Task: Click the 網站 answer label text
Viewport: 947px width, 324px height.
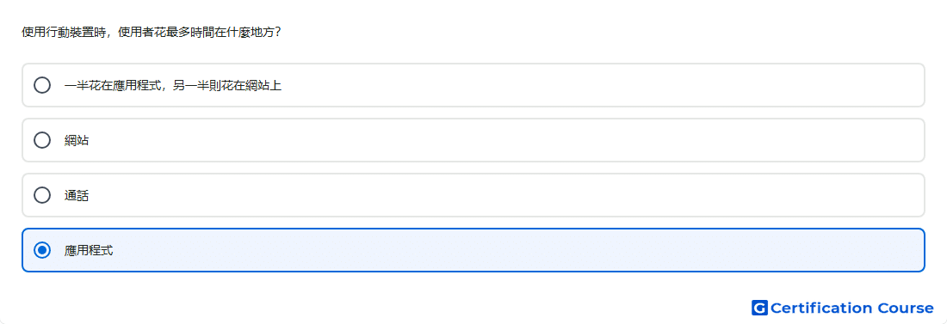Action: point(77,141)
